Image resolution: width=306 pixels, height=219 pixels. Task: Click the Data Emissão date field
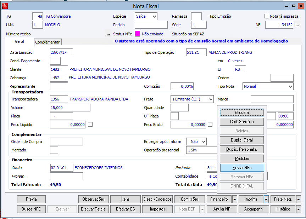[x=61, y=52]
